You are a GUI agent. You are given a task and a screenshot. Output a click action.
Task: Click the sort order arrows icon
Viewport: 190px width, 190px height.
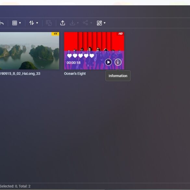pyautogui.click(x=32, y=23)
